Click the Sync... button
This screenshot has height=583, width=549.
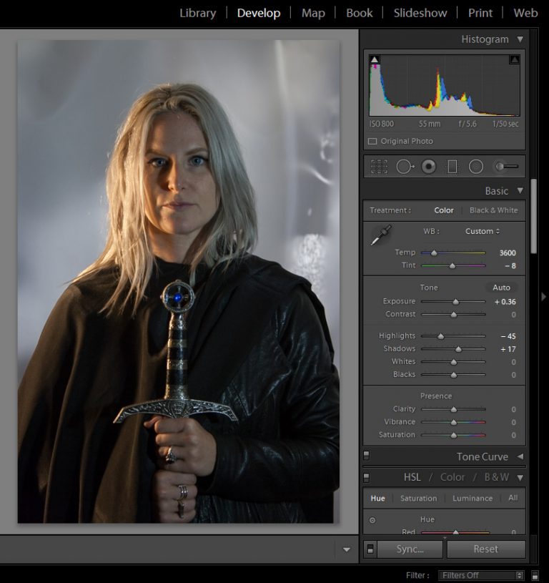(410, 549)
